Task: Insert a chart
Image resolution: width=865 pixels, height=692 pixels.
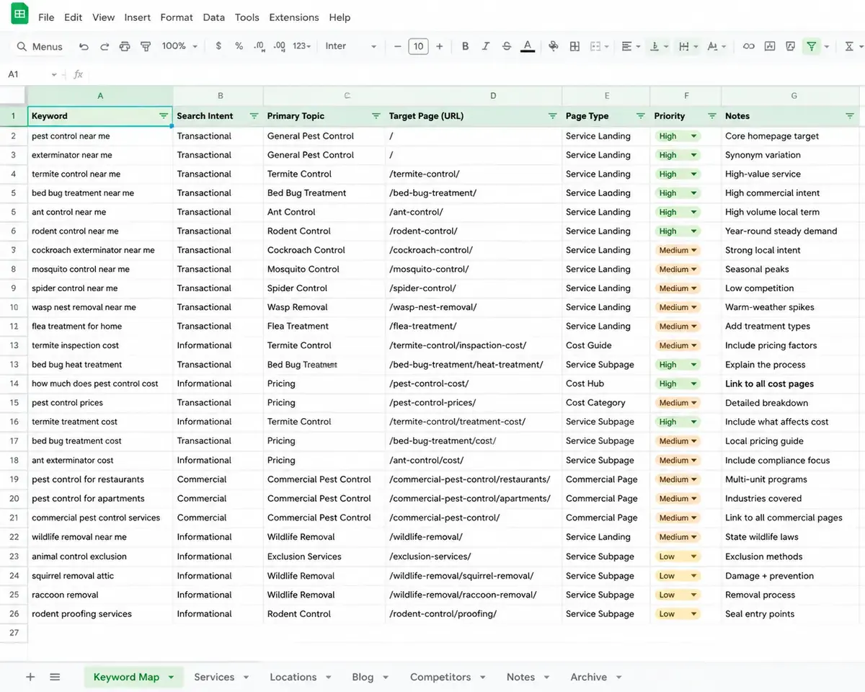Action: [791, 46]
